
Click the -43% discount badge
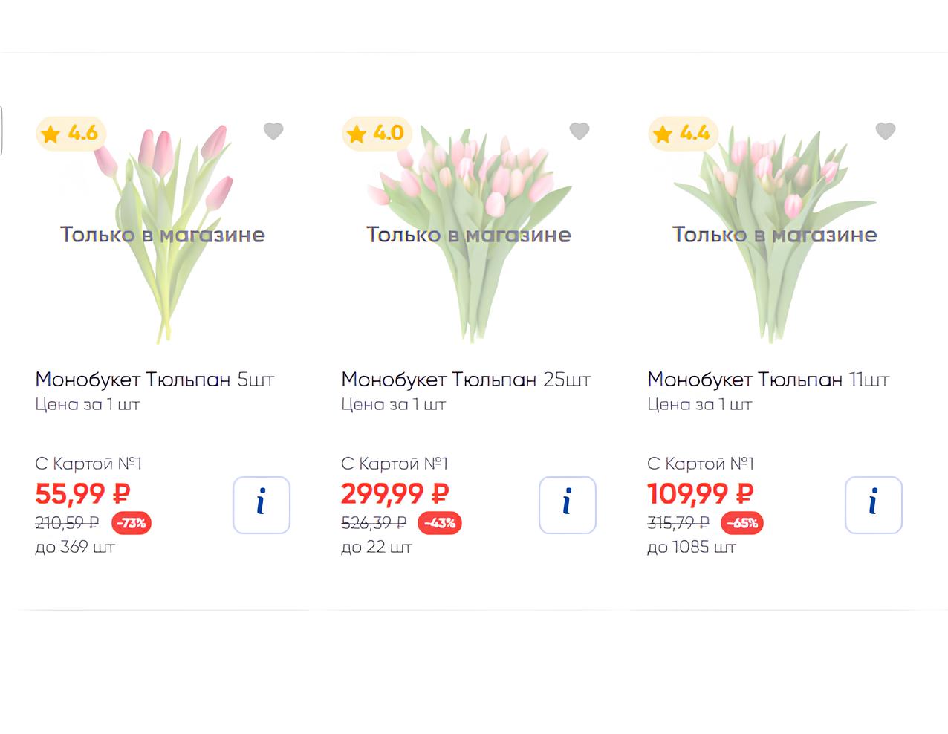440,523
